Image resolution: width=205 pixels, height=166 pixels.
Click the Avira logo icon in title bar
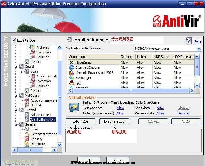[x=4, y=4]
